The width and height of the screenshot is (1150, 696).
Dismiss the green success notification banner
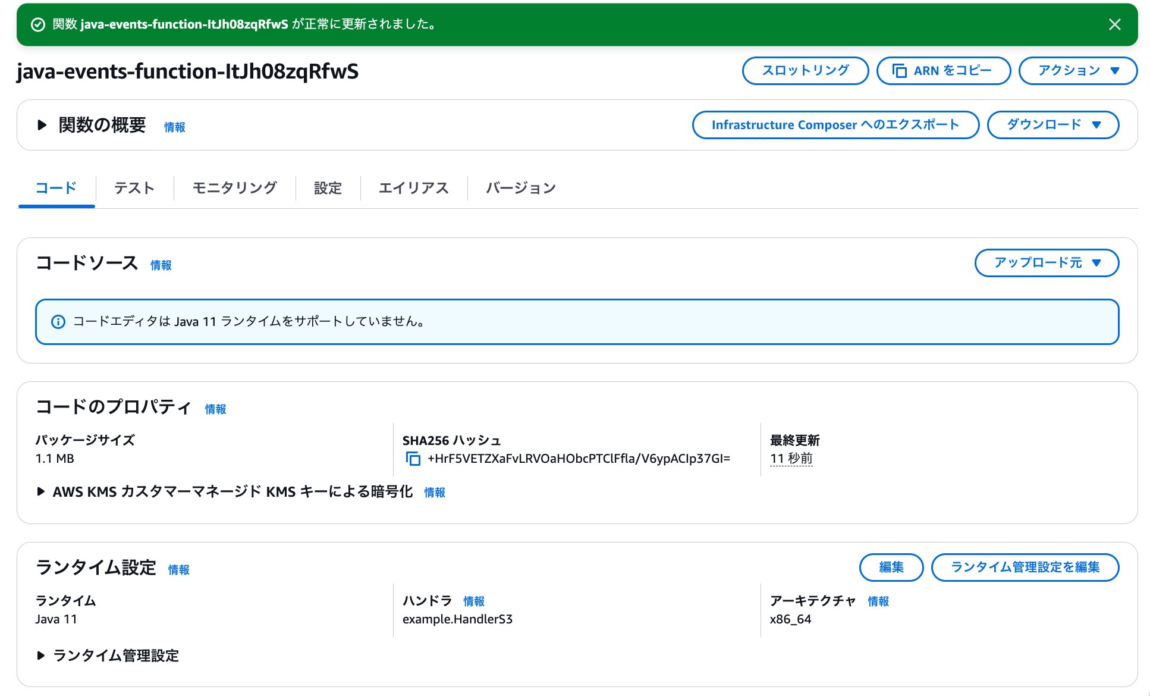1114,24
